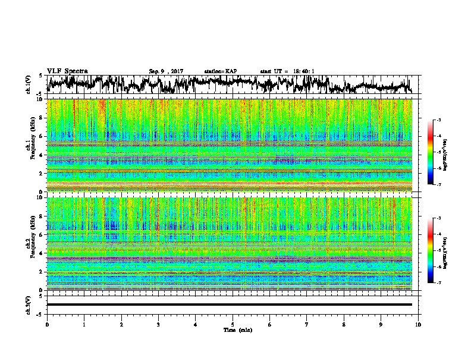Click time axis tick label '10'

[418, 325]
